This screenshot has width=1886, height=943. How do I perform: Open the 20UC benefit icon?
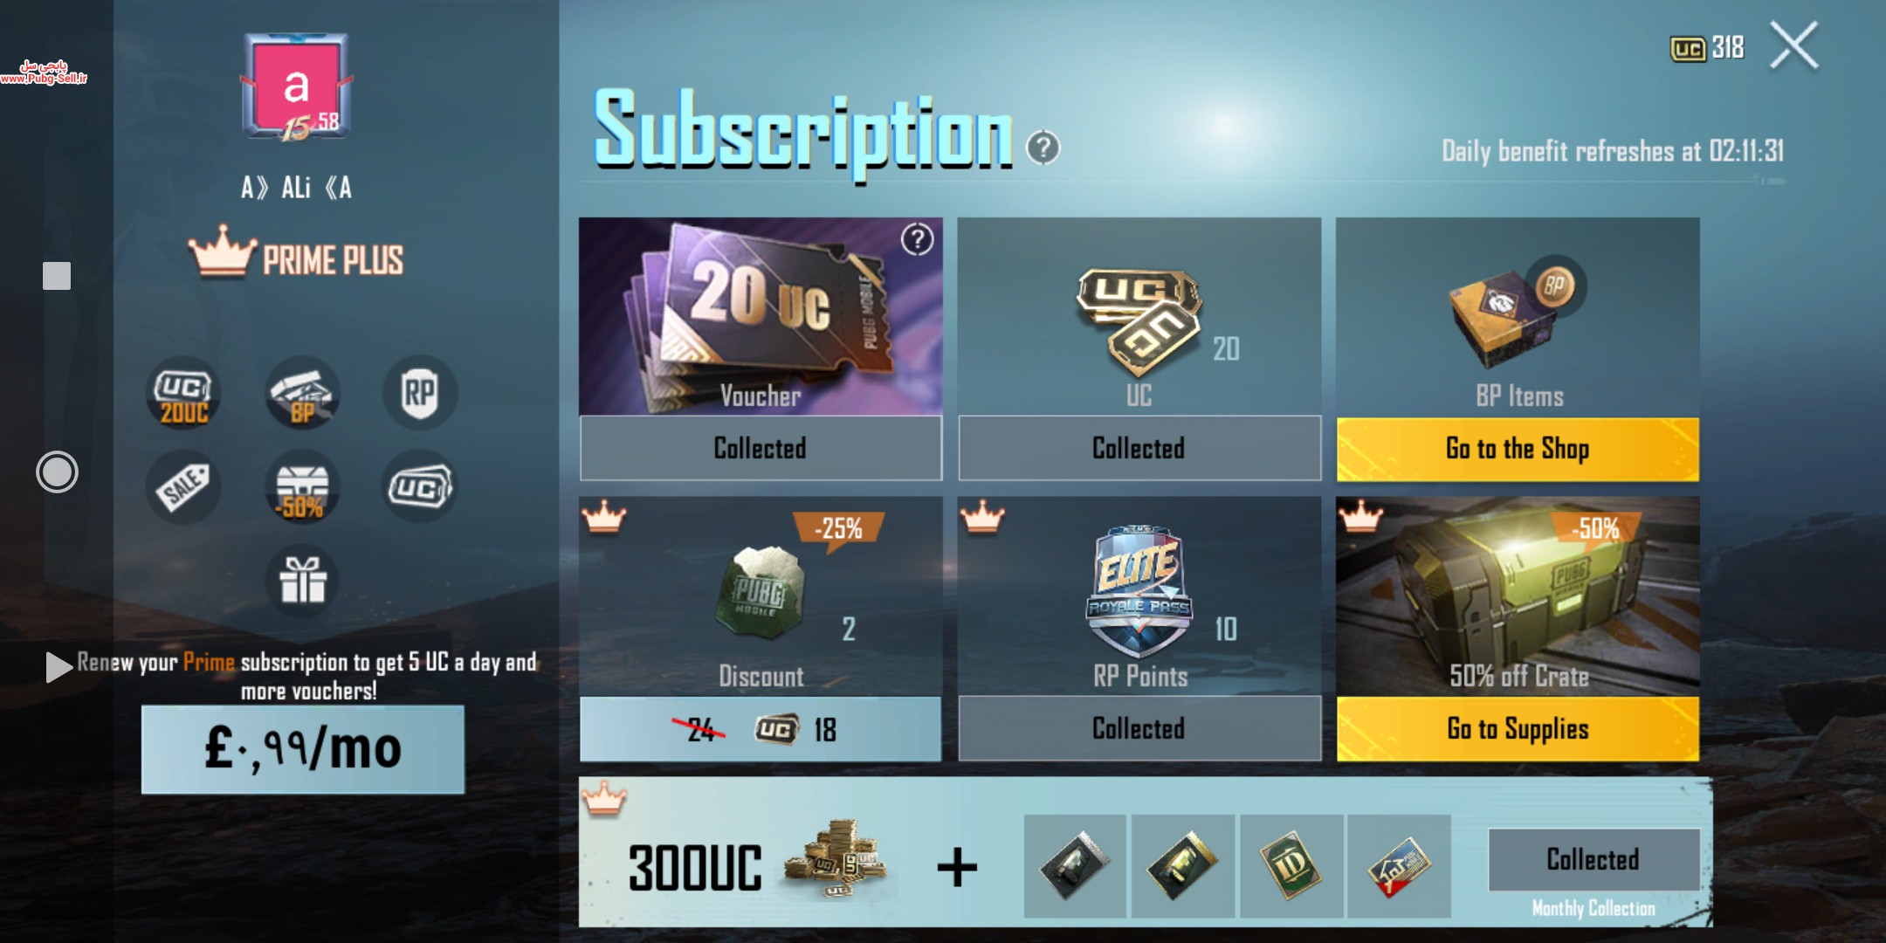(183, 394)
